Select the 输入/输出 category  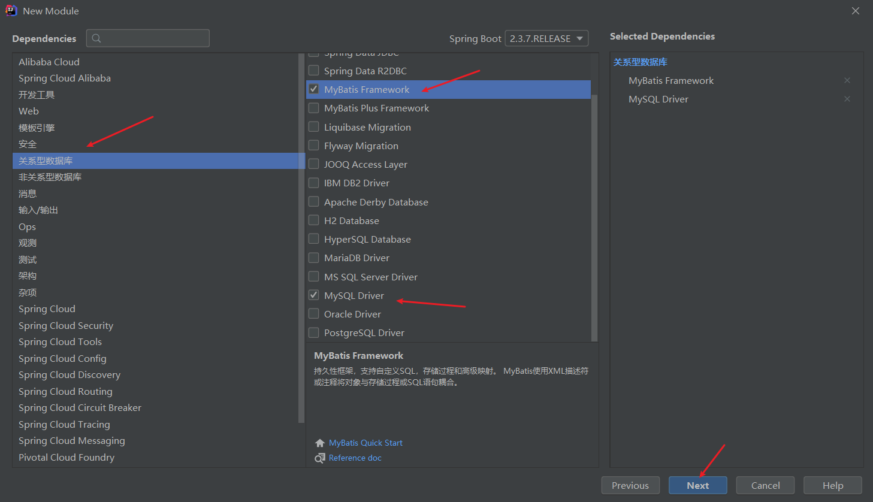tap(155, 210)
